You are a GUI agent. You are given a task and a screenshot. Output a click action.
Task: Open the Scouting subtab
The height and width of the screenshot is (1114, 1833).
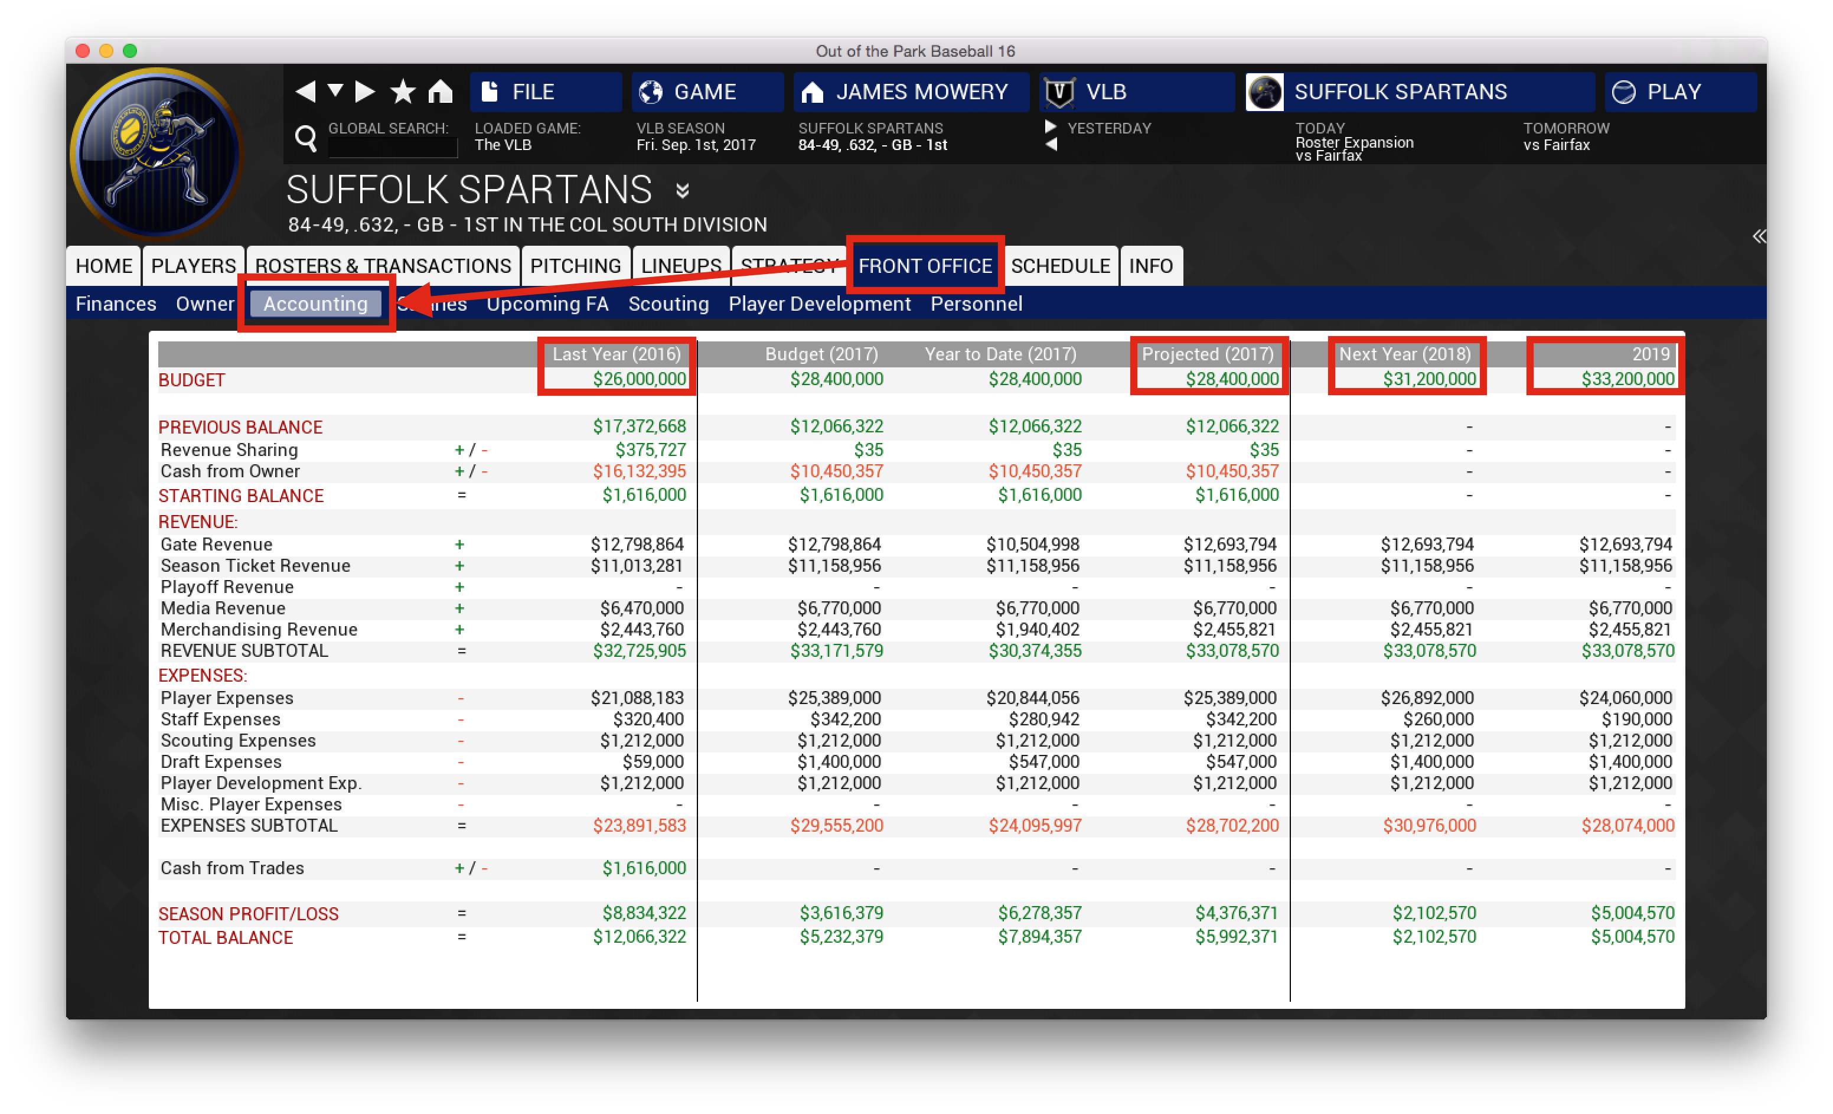tap(668, 304)
